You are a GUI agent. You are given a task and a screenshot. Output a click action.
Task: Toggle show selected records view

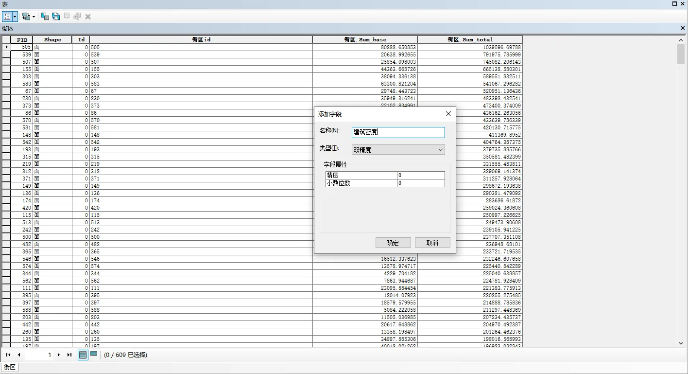click(93, 355)
